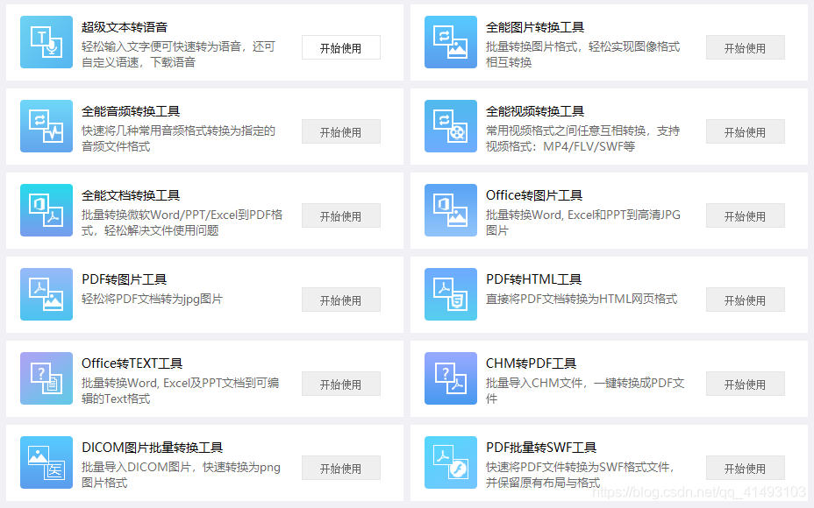The image size is (814, 508).
Task: Click the DICOM图片批量转换工具 icon
Action: [46, 462]
